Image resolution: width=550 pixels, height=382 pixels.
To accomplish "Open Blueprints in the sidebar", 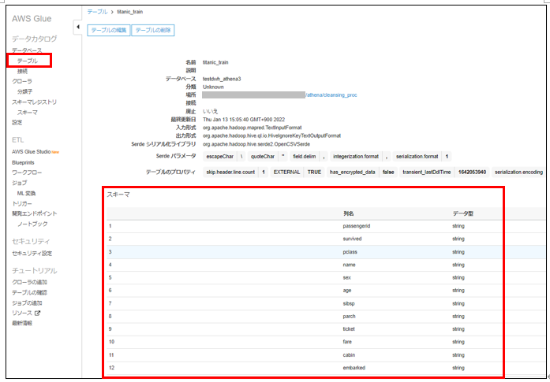I will pos(23,162).
